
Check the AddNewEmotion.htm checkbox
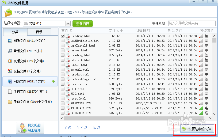click(x=63, y=41)
